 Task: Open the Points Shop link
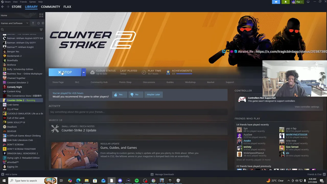click(125, 82)
